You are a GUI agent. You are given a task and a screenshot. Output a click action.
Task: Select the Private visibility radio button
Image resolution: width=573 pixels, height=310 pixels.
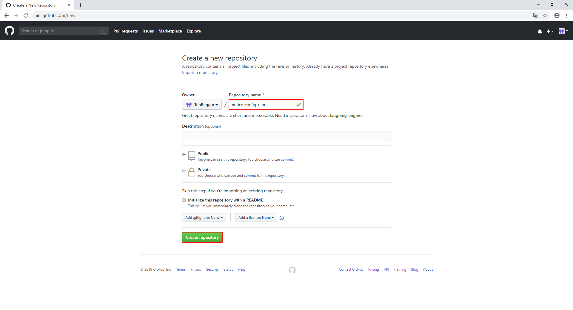click(184, 170)
